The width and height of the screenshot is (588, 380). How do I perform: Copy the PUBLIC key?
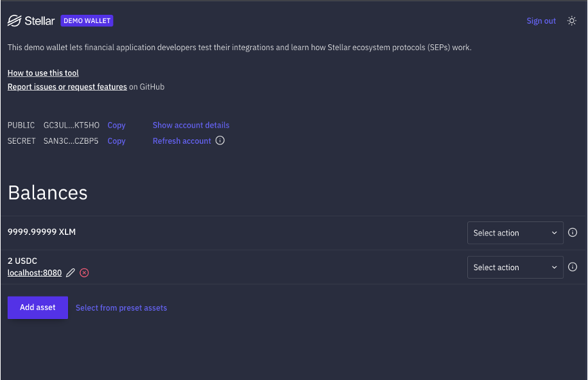(116, 125)
